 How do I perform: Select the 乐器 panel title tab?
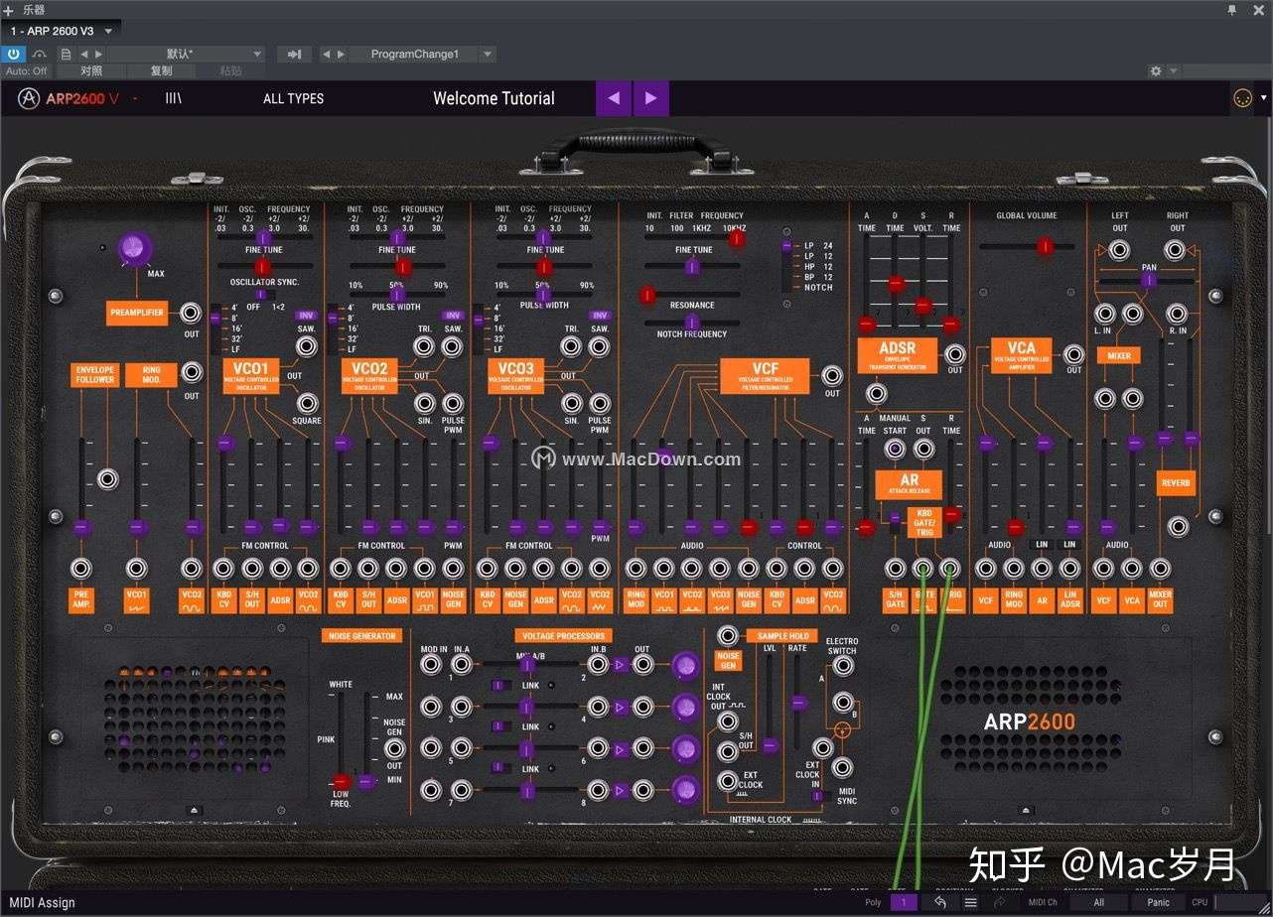pyautogui.click(x=33, y=9)
